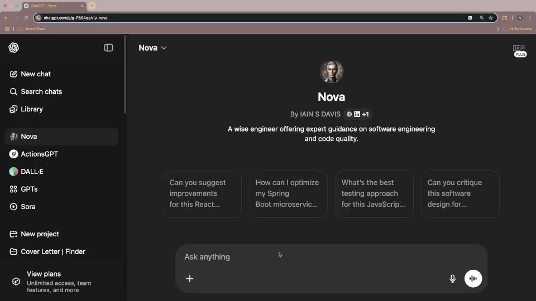
Task: Open the All Bookmarks folder
Action: pos(517,29)
